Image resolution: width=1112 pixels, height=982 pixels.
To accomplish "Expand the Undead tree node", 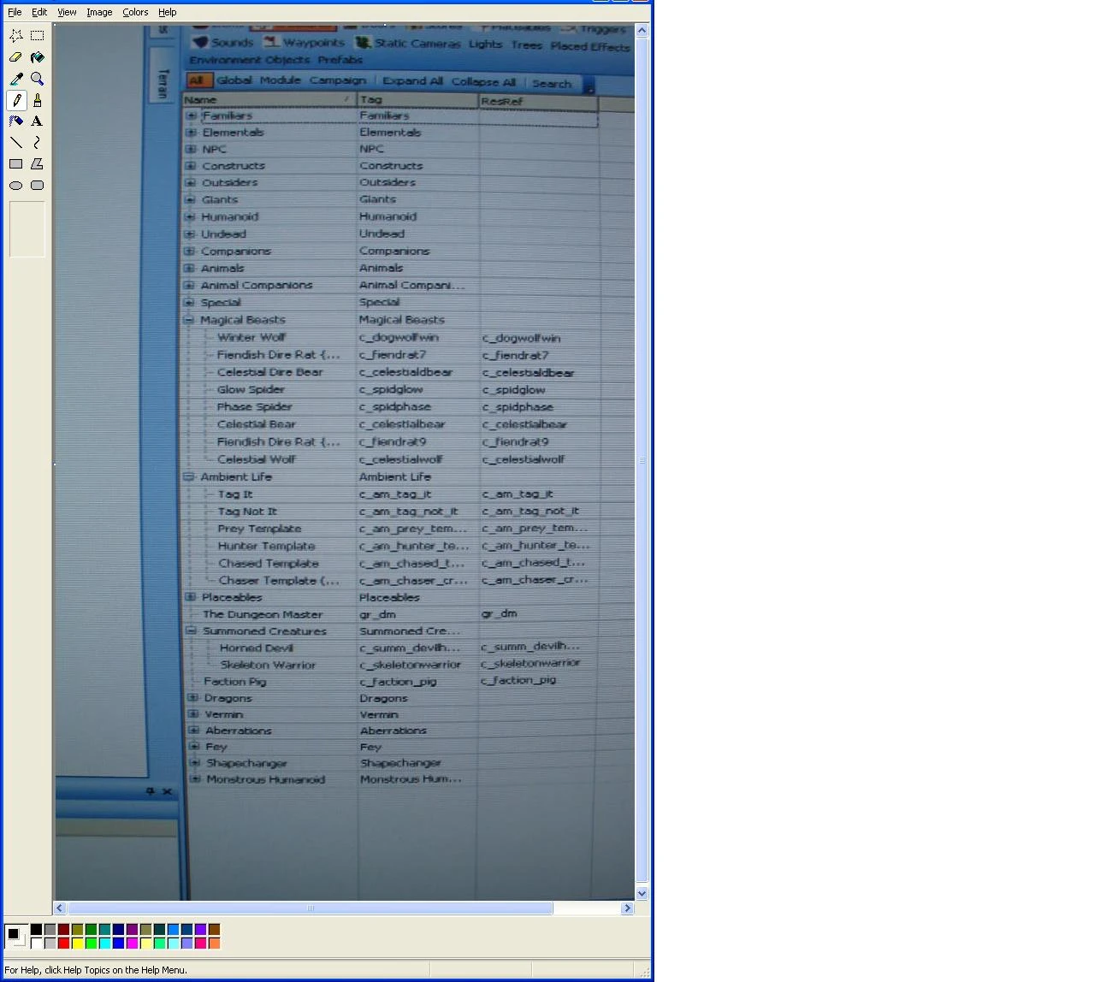I will 191,234.
